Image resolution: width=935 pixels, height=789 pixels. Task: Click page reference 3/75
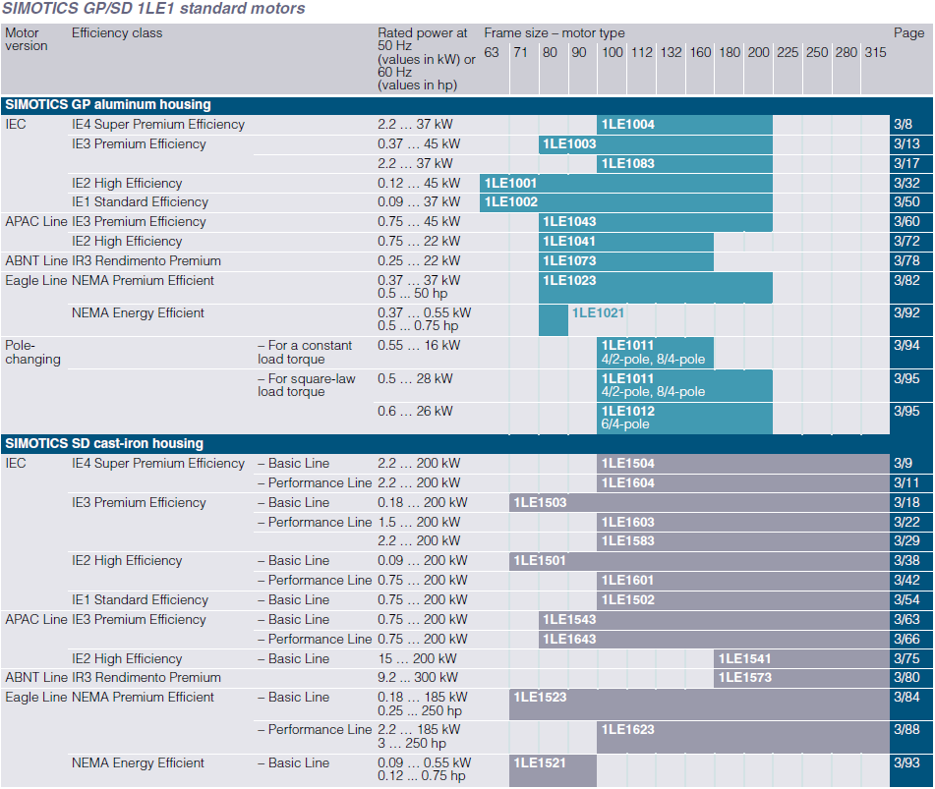point(906,659)
